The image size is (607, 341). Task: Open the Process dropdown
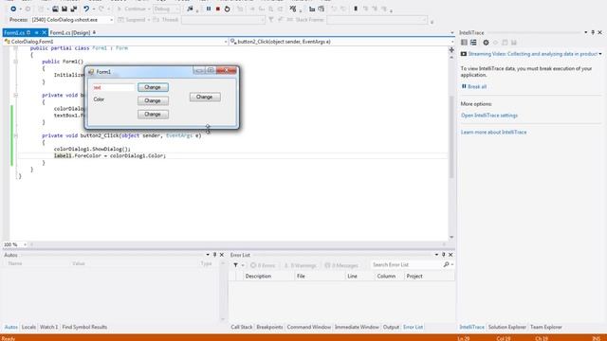click(x=72, y=19)
